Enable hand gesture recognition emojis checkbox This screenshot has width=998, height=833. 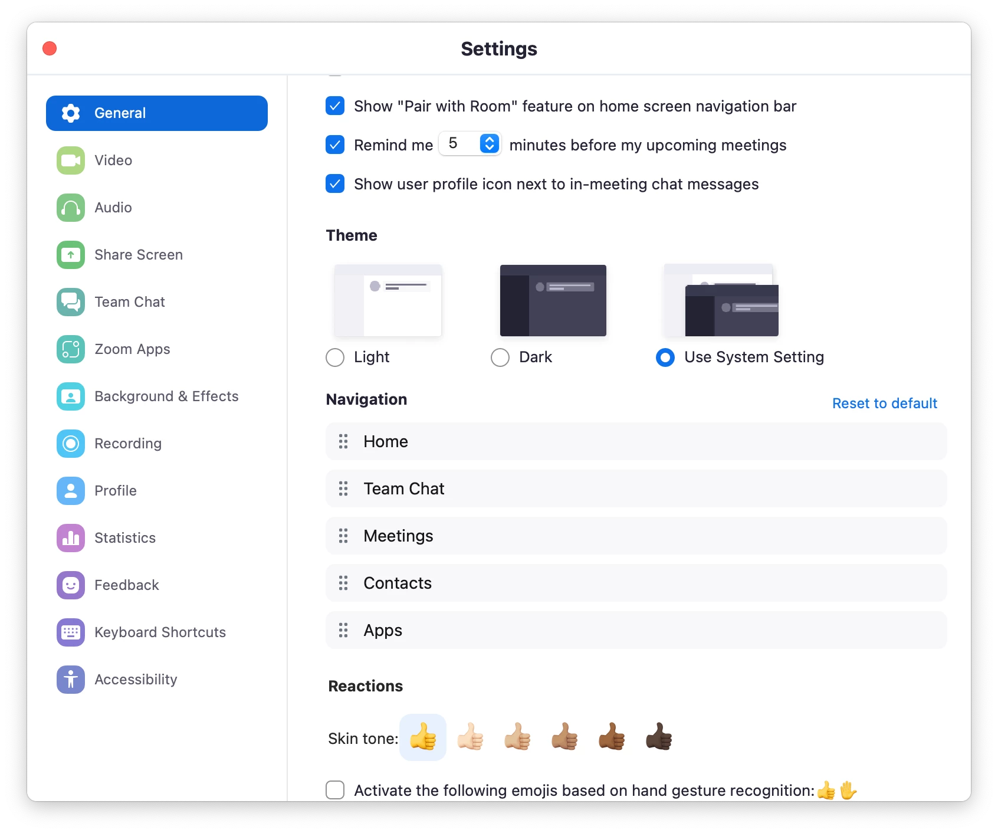(x=335, y=790)
